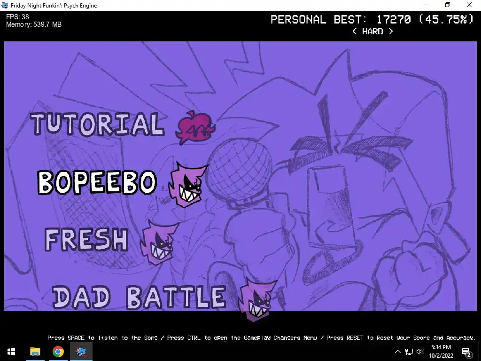Click the bottom hint text about SPACE
The height and width of the screenshot is (361, 481).
point(261,337)
